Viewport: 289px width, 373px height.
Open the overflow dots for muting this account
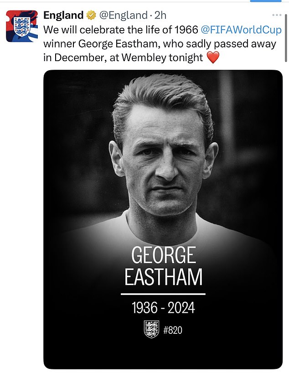[x=277, y=14]
